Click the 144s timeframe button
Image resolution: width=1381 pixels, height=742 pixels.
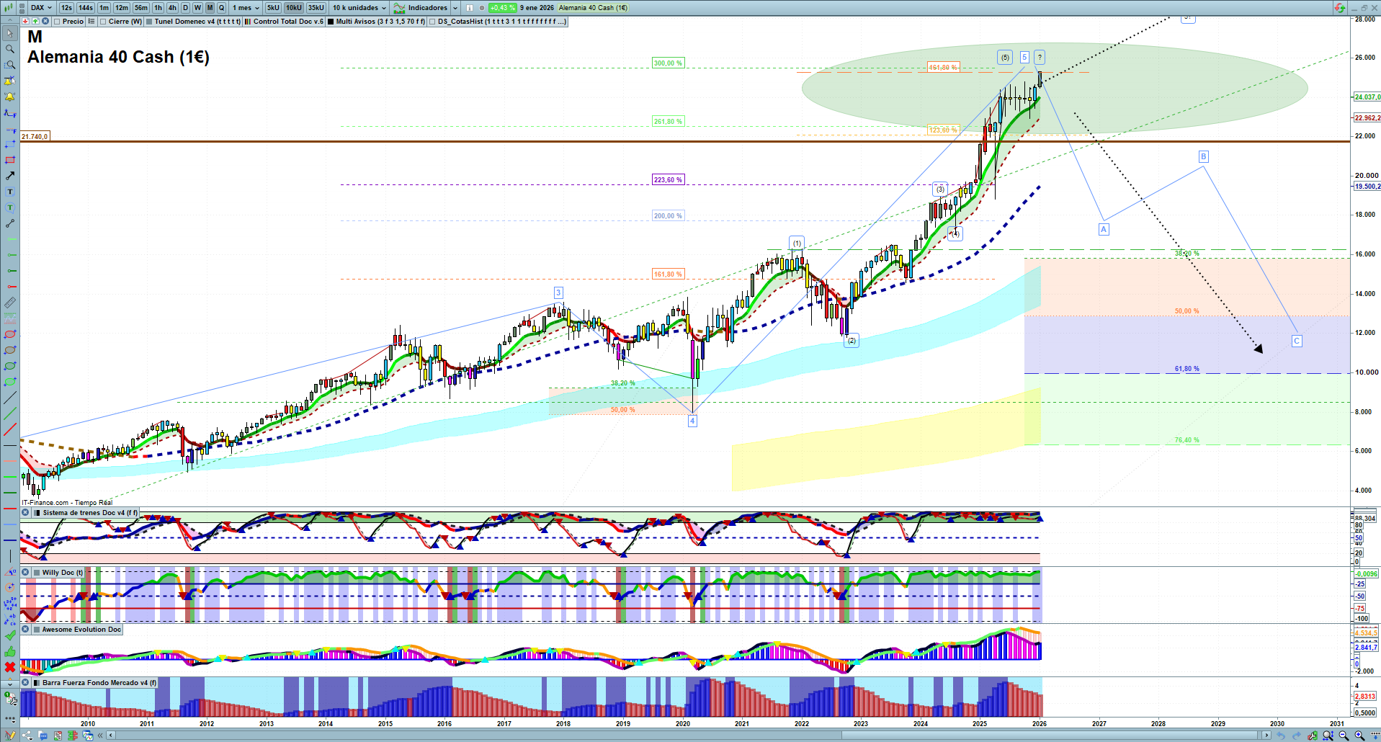pos(86,8)
